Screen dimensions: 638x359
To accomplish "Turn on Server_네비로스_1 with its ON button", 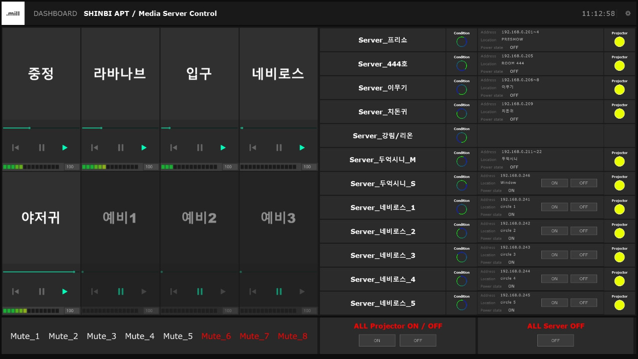I will pos(554,206).
